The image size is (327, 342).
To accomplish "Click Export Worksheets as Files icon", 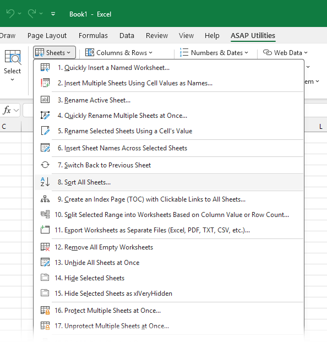I will tap(45, 230).
